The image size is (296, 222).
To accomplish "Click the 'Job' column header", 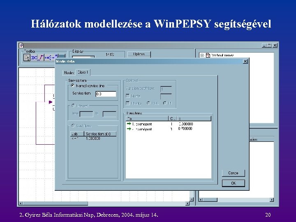I will 77,134.
